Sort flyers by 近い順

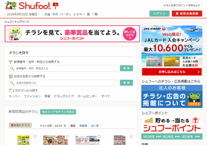click(x=95, y=126)
